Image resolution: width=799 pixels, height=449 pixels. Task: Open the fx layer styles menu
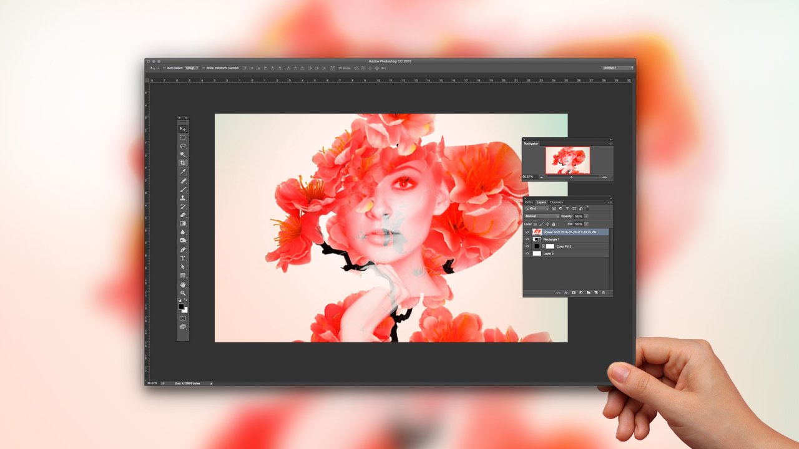(x=566, y=292)
